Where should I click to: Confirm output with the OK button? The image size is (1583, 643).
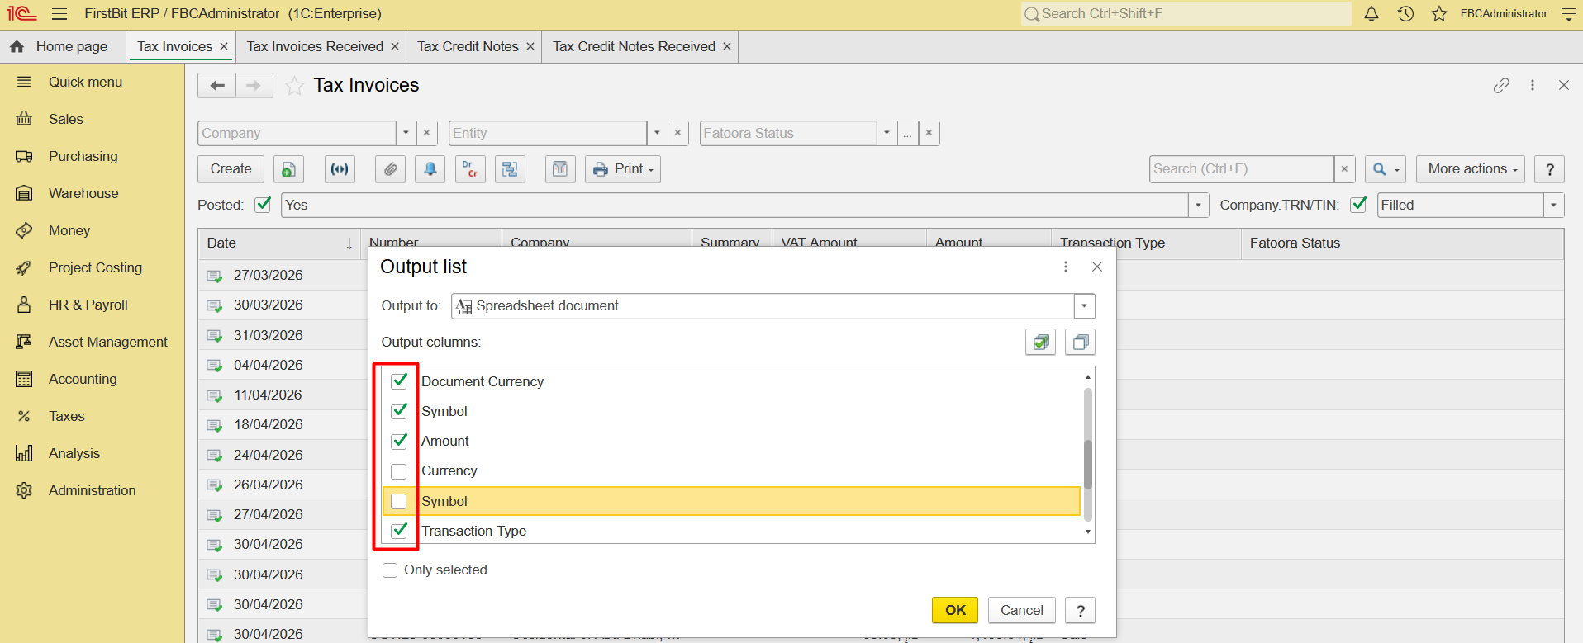click(955, 611)
